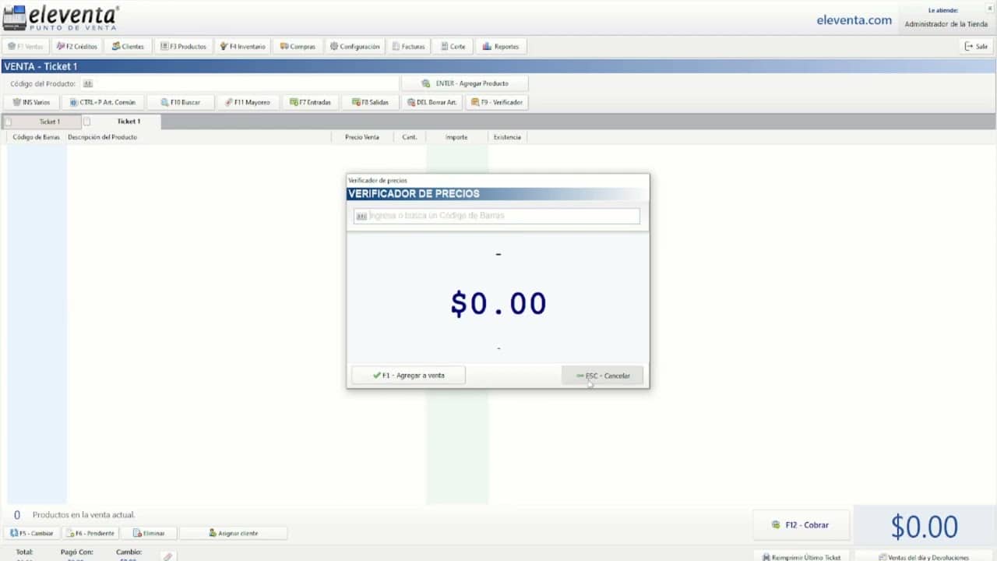
Task: Click the F7 Entradas button
Action: click(x=310, y=102)
